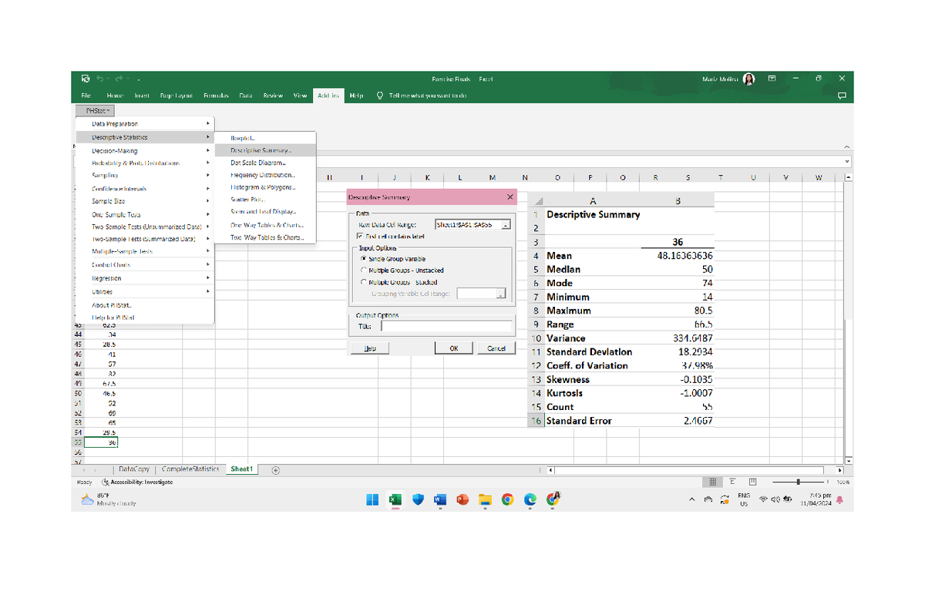Click the Save icon in Quick Access Toolbar
Screen dimensions: 925x605
(85, 79)
